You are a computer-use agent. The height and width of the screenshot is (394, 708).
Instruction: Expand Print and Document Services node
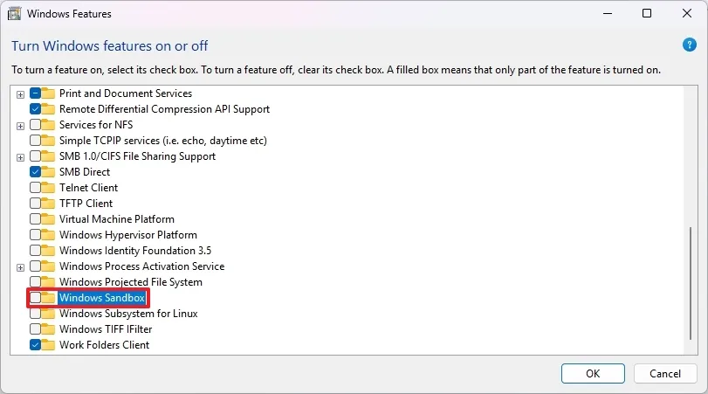pyautogui.click(x=20, y=93)
